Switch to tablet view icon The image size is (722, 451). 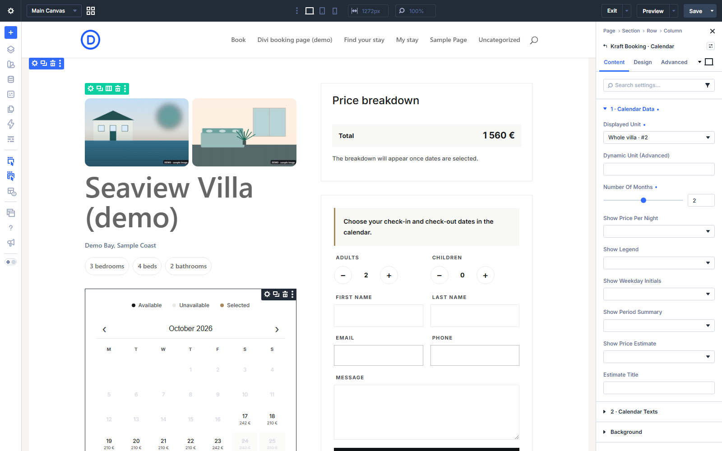pyautogui.click(x=322, y=11)
